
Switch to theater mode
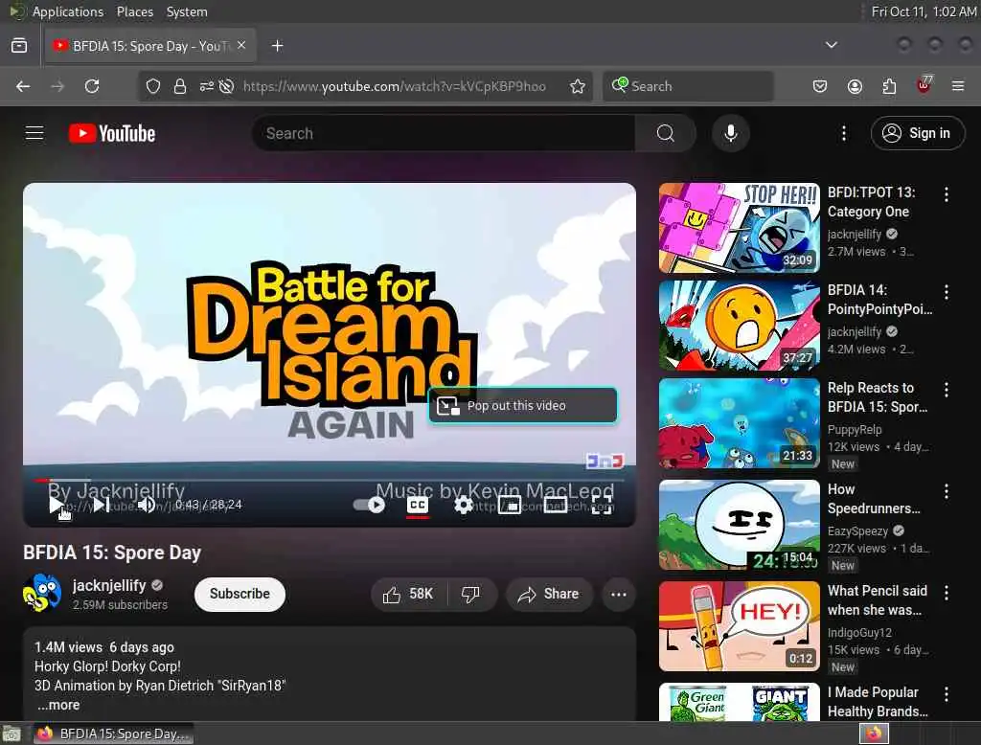tap(556, 505)
